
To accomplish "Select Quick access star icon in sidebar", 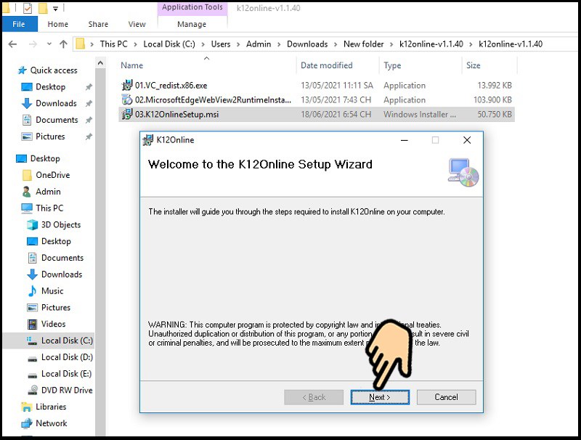I will click(x=23, y=70).
